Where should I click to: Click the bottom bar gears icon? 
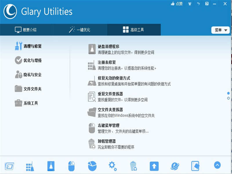pos(113,166)
